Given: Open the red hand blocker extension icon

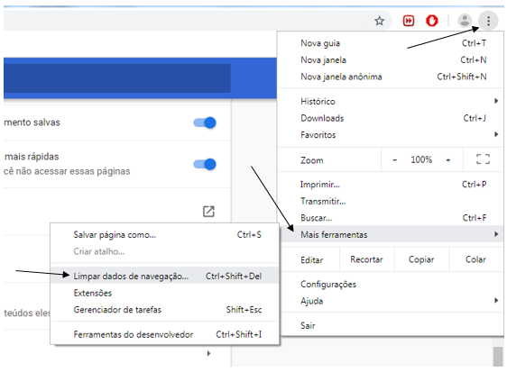Looking at the screenshot, I should (431, 21).
